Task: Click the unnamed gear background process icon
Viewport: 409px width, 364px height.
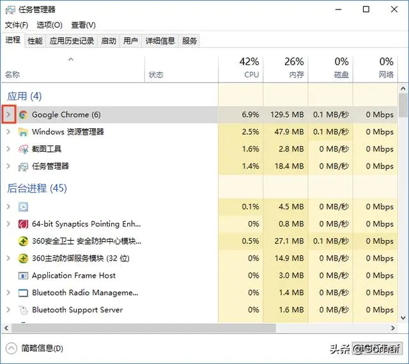Action: click(23, 207)
